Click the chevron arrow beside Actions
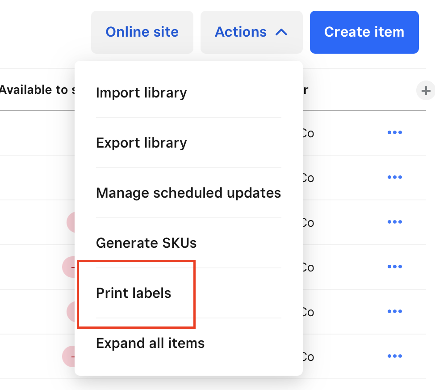The image size is (435, 390). [281, 32]
